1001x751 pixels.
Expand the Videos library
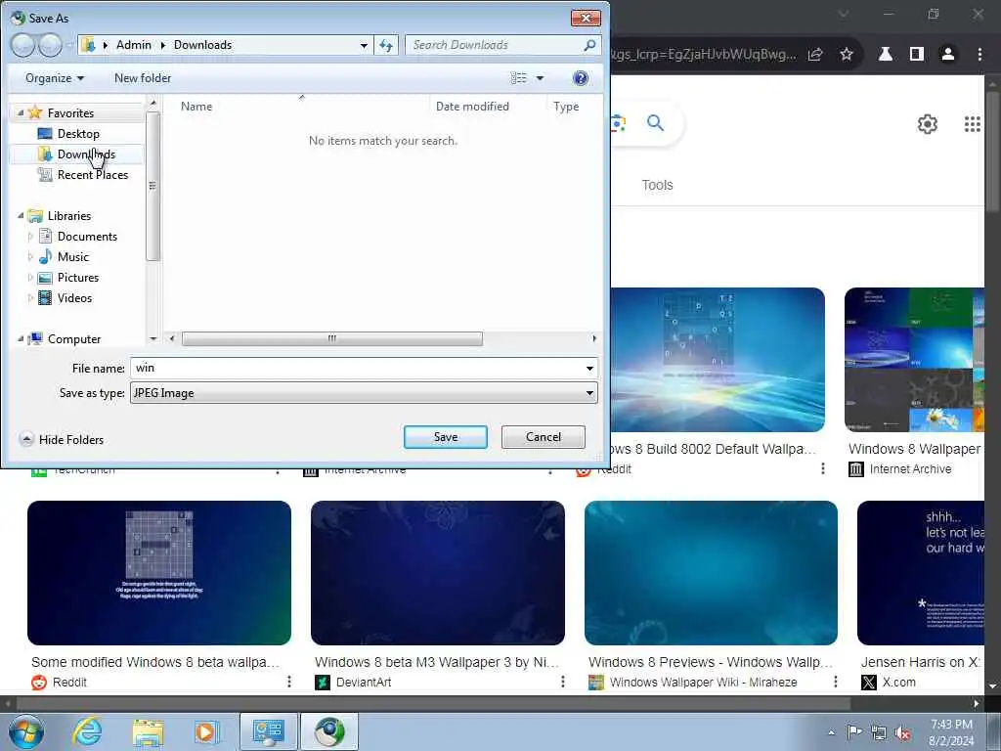point(30,297)
